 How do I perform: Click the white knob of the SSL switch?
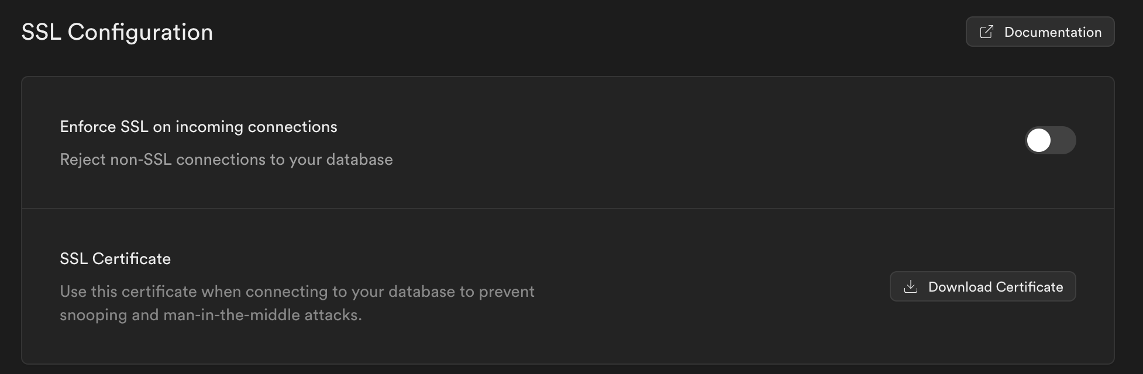coord(1039,141)
